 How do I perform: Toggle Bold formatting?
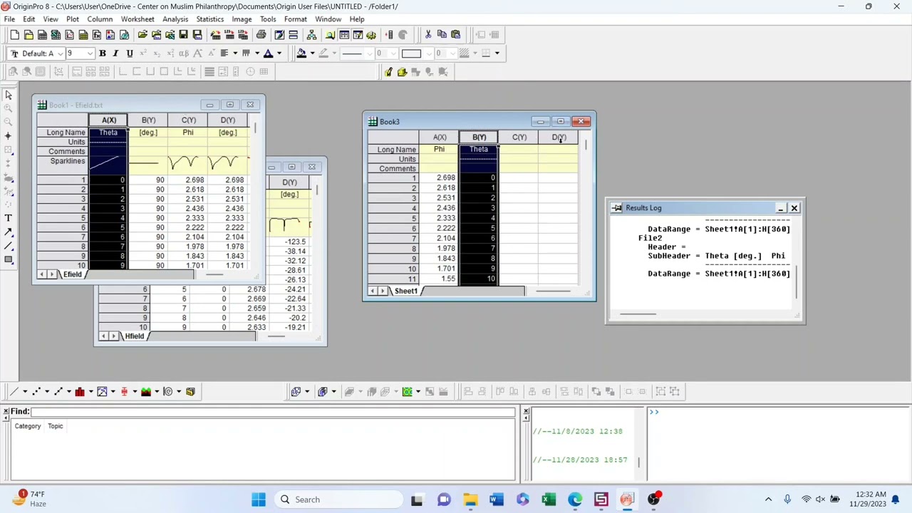[x=102, y=53]
